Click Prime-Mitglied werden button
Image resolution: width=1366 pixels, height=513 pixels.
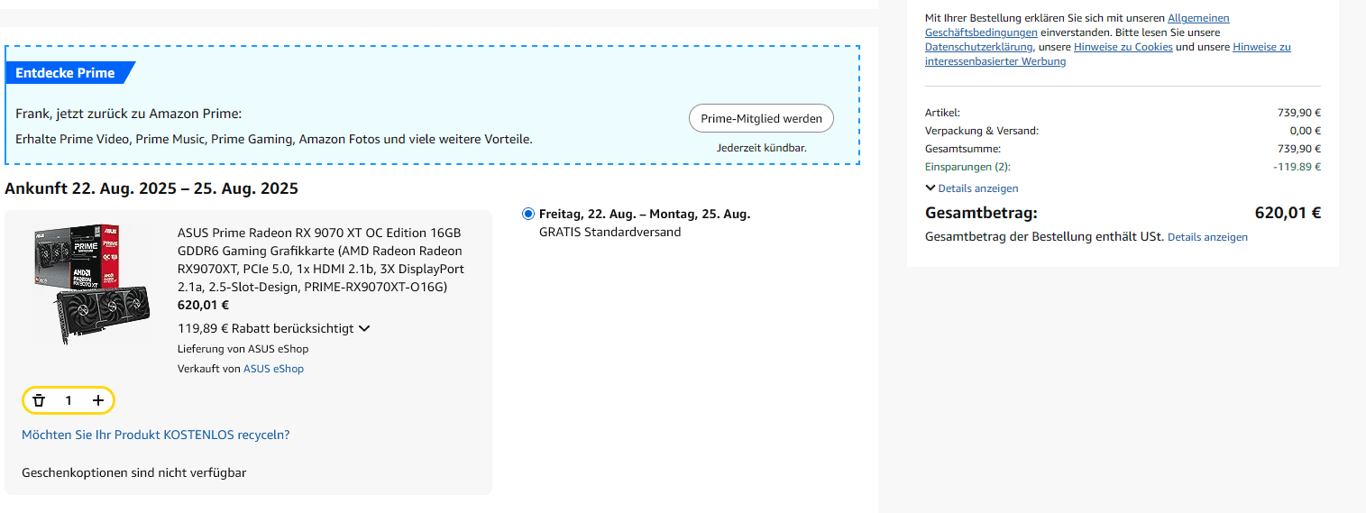coord(761,118)
